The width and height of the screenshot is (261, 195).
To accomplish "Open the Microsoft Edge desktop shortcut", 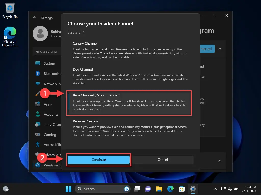I will (10, 37).
